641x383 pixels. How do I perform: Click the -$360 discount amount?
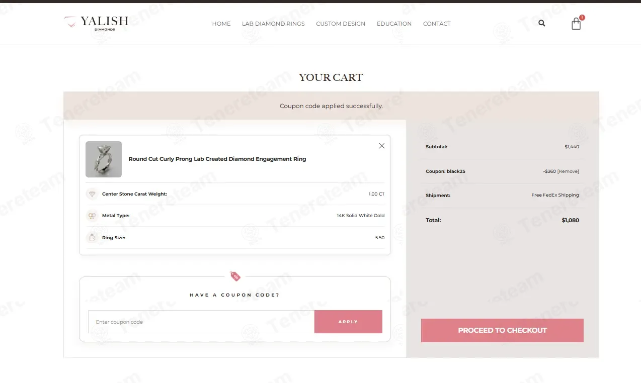tap(549, 171)
